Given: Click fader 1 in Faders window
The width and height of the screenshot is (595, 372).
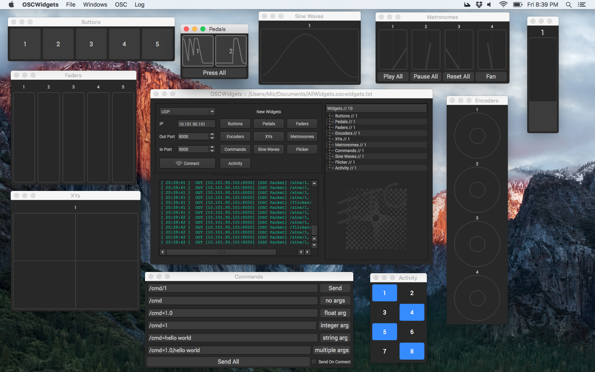Looking at the screenshot, I should click(x=24, y=137).
